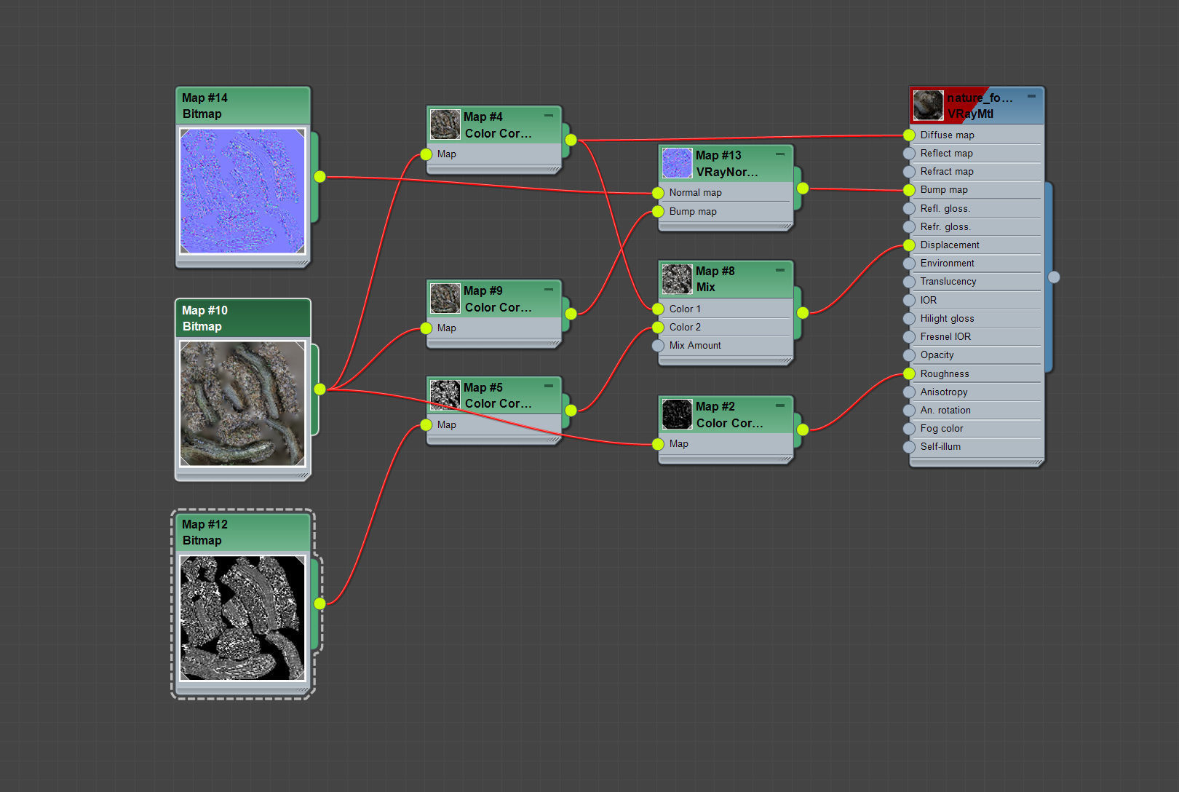
Task: Collapse the Map #5 node
Action: pyautogui.click(x=549, y=387)
